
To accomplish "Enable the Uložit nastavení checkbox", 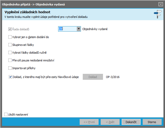I will [x=6, y=115].
